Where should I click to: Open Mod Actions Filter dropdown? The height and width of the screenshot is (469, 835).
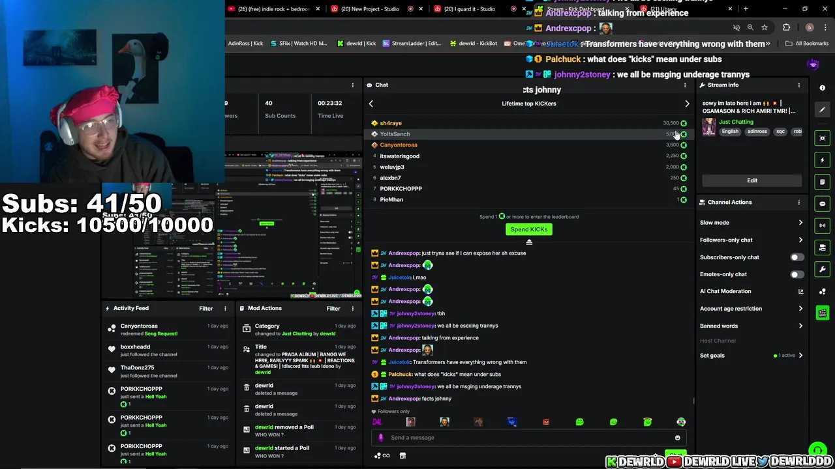[x=333, y=309]
